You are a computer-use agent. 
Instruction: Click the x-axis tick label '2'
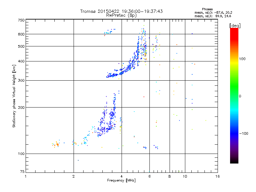[x=74, y=176]
